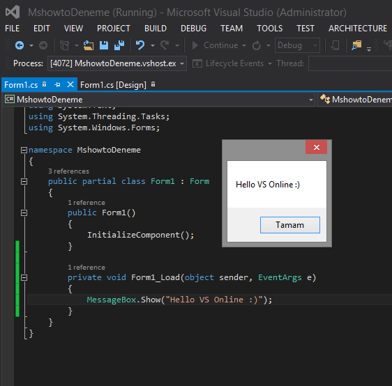The image size is (392, 386).
Task: Open the New Project dropdown arrow
Action: (x=77, y=46)
